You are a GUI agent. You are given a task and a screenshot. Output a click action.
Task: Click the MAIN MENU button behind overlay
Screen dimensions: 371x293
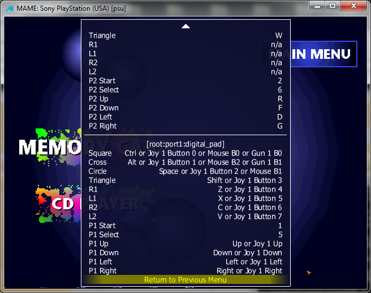click(x=323, y=54)
